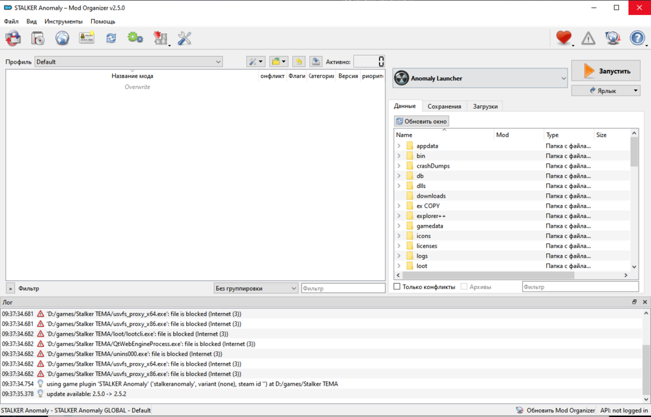
Task: Click the install mod from archive icon
Action: tap(13, 38)
